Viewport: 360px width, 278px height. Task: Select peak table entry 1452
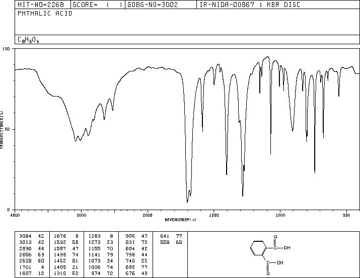[60, 261]
